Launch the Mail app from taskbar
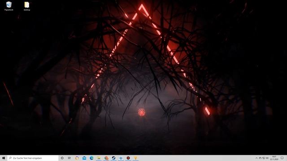 (x=84, y=158)
